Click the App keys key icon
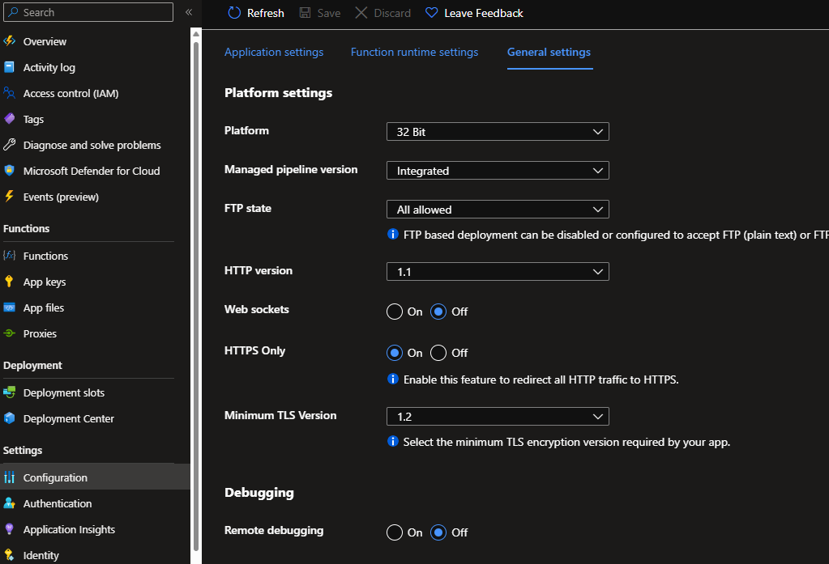 coord(9,282)
